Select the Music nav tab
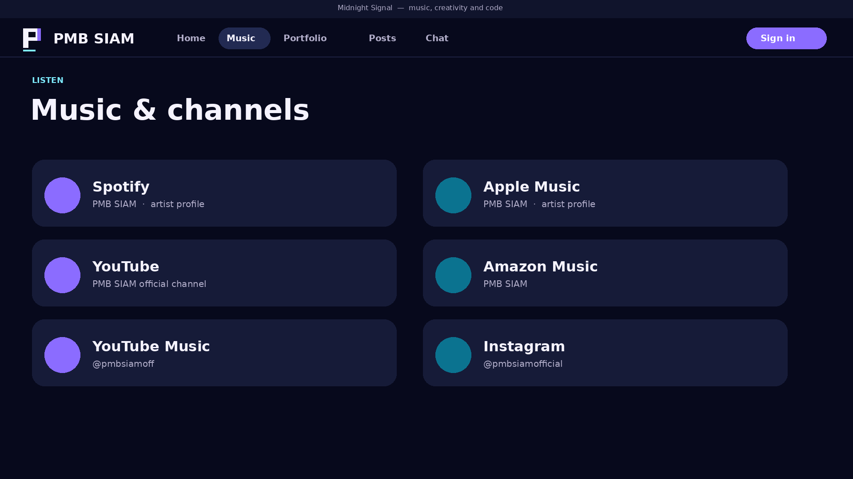Image resolution: width=853 pixels, height=479 pixels. click(x=244, y=38)
